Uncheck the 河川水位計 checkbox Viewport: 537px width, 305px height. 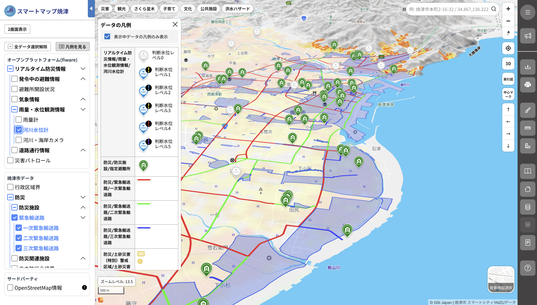pyautogui.click(x=18, y=130)
